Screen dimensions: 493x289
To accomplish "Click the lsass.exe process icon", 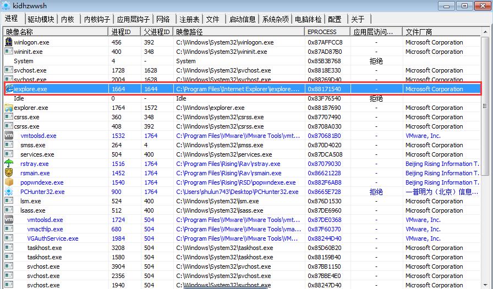I will [x=9, y=210].
